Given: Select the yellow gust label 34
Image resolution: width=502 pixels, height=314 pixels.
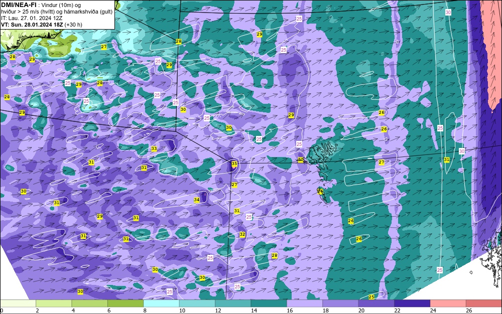Looking at the screenshot, I should click(197, 200).
